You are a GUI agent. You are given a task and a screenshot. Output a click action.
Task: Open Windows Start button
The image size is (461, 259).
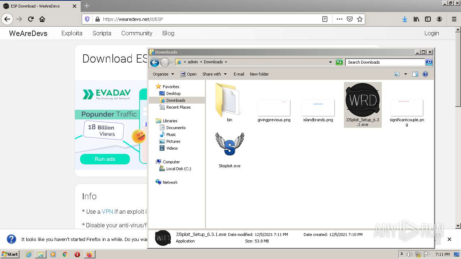[10, 254]
